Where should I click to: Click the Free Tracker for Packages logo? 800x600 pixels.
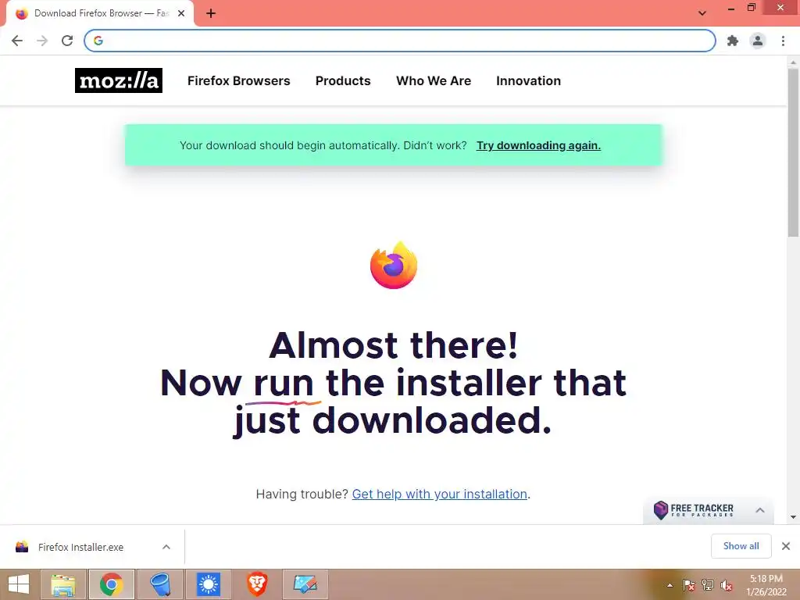pyautogui.click(x=694, y=509)
